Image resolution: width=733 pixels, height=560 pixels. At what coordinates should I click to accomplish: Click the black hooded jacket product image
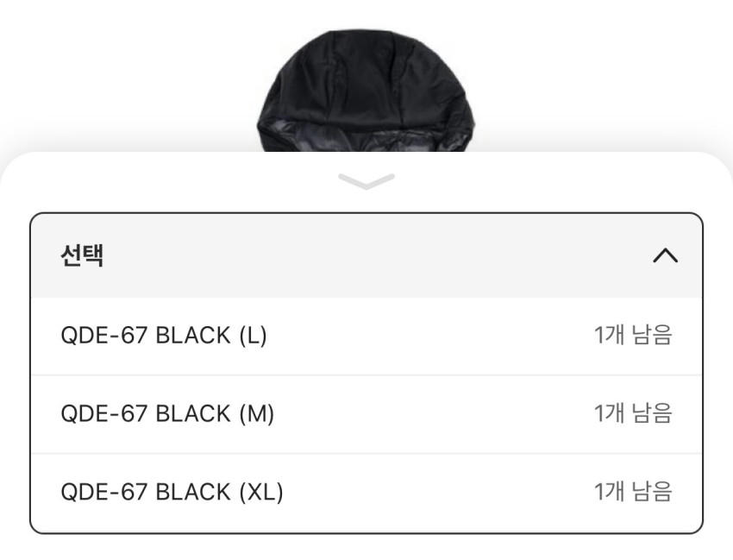(x=366, y=91)
